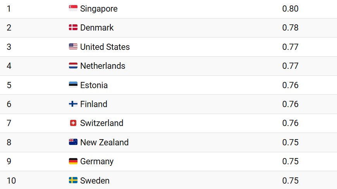Open the Denmark country link
Screen dimensions: 337x189
click(97, 27)
